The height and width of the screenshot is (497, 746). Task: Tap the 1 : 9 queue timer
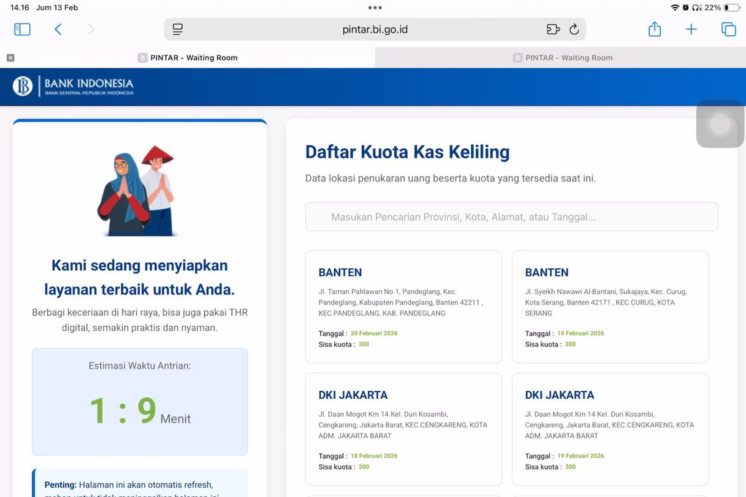pyautogui.click(x=123, y=411)
